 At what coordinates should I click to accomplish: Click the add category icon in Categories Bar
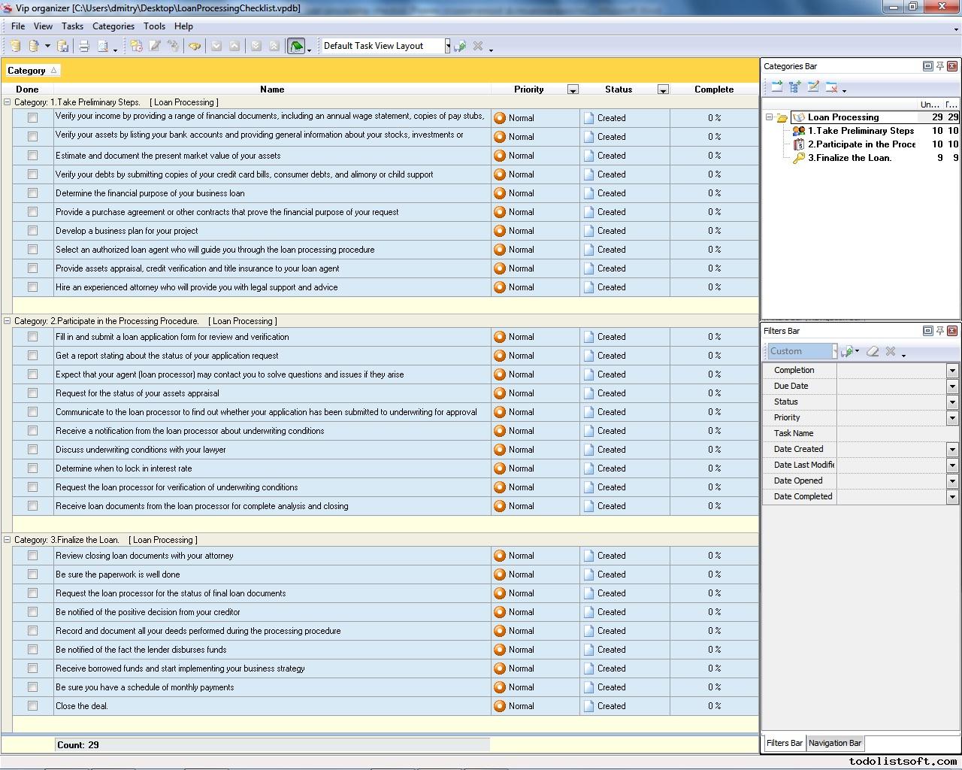point(777,87)
